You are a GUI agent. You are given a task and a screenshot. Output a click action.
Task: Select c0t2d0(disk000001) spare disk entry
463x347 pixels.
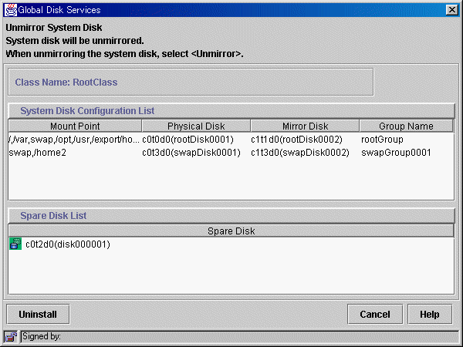click(x=68, y=244)
